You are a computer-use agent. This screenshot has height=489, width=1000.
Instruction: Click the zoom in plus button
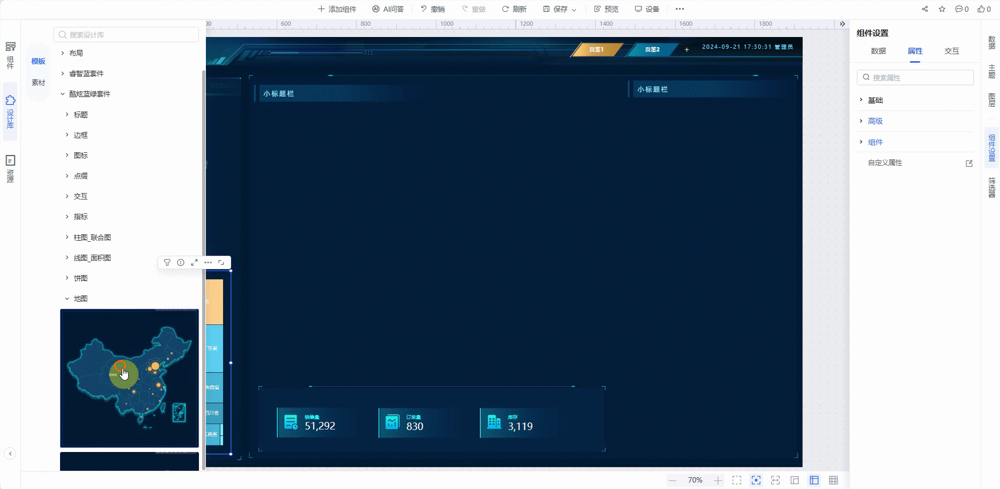point(718,480)
